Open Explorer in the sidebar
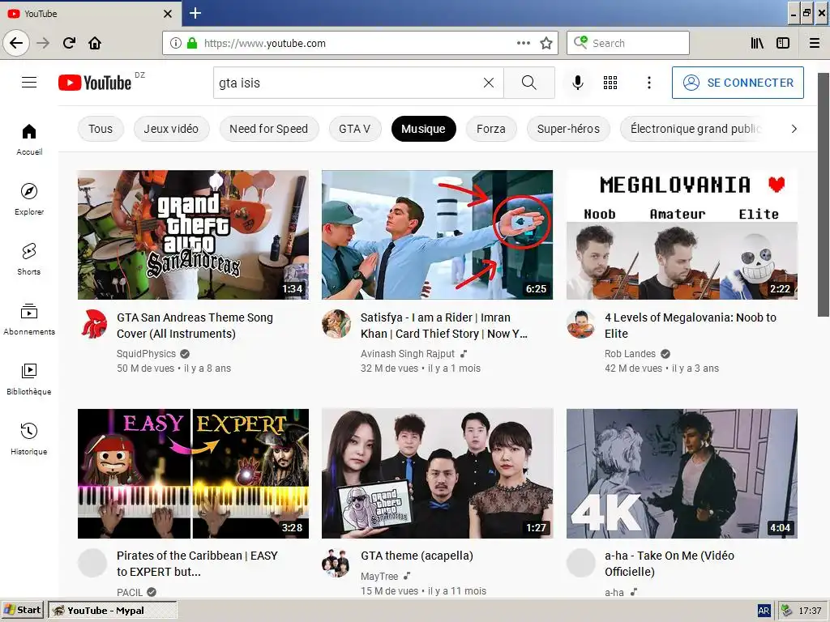The width and height of the screenshot is (830, 622). (29, 199)
